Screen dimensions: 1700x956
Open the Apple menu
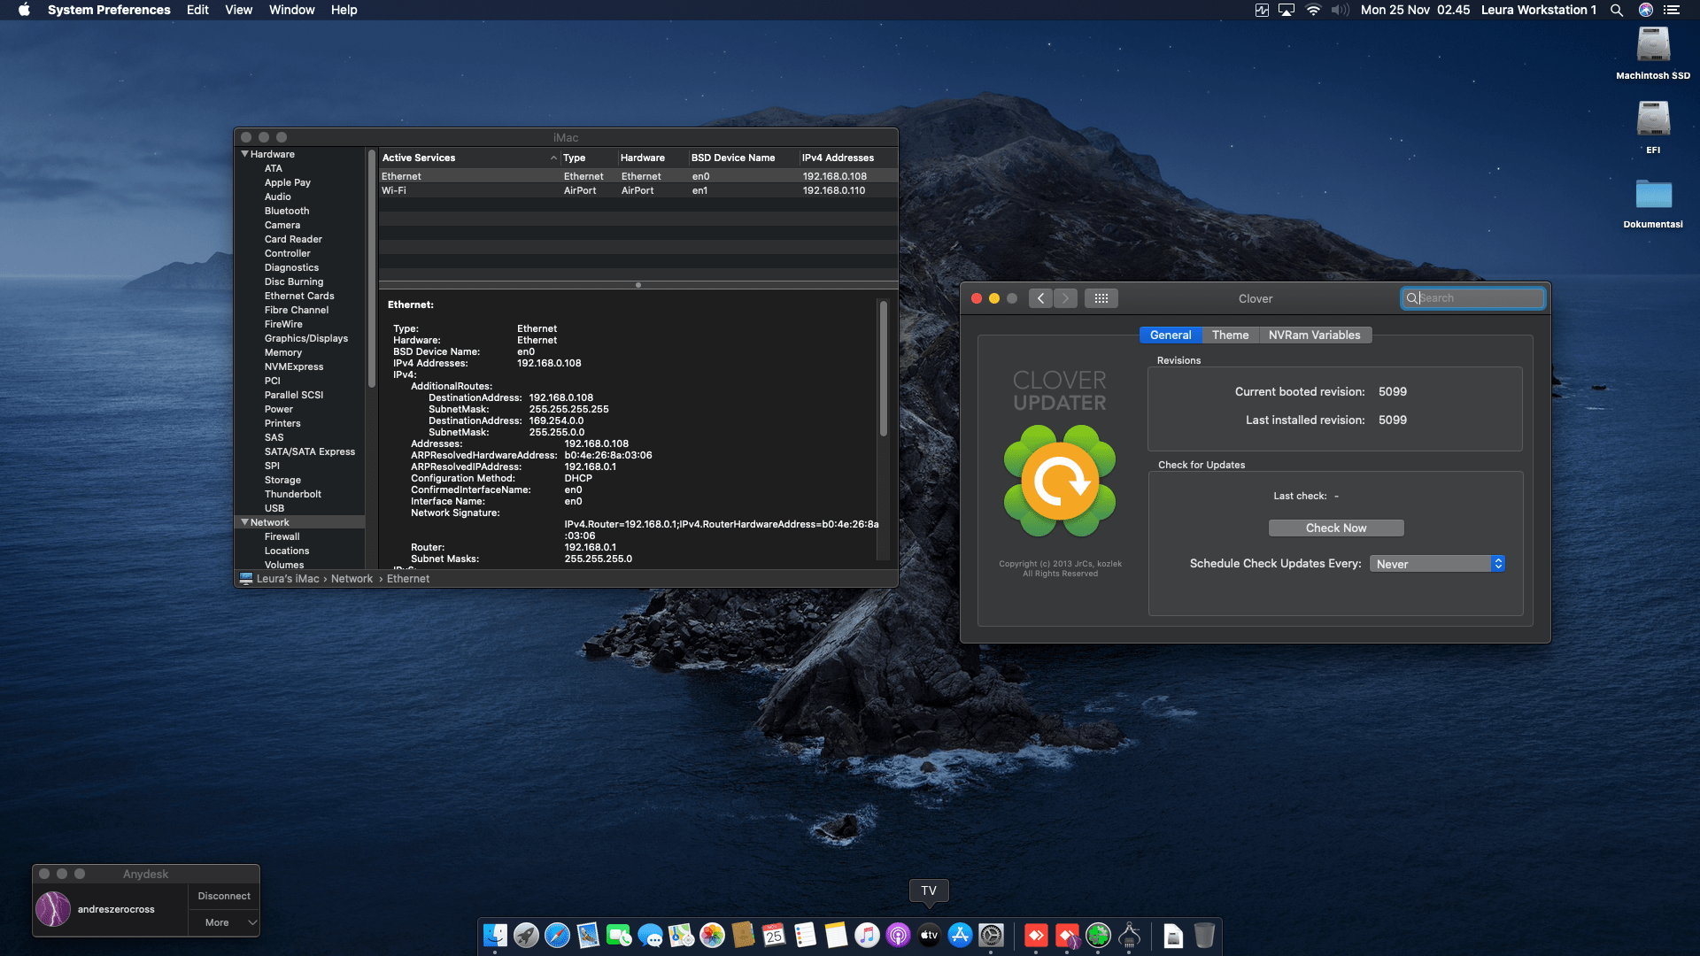tap(24, 10)
